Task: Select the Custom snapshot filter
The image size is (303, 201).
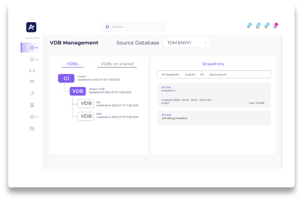Action: coord(190,74)
